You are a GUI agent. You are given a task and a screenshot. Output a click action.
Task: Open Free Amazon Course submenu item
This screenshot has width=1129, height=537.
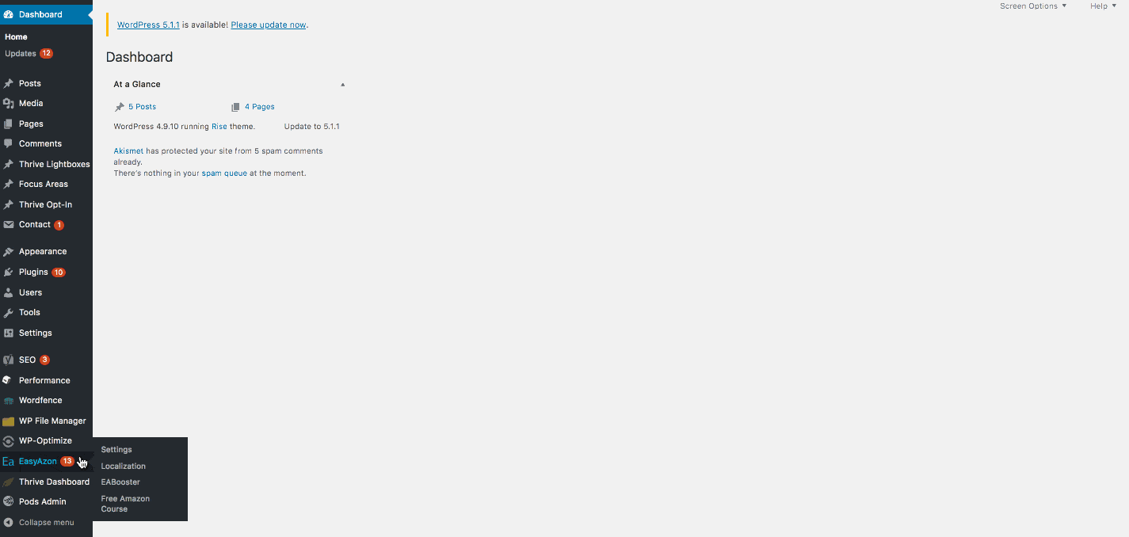click(125, 504)
